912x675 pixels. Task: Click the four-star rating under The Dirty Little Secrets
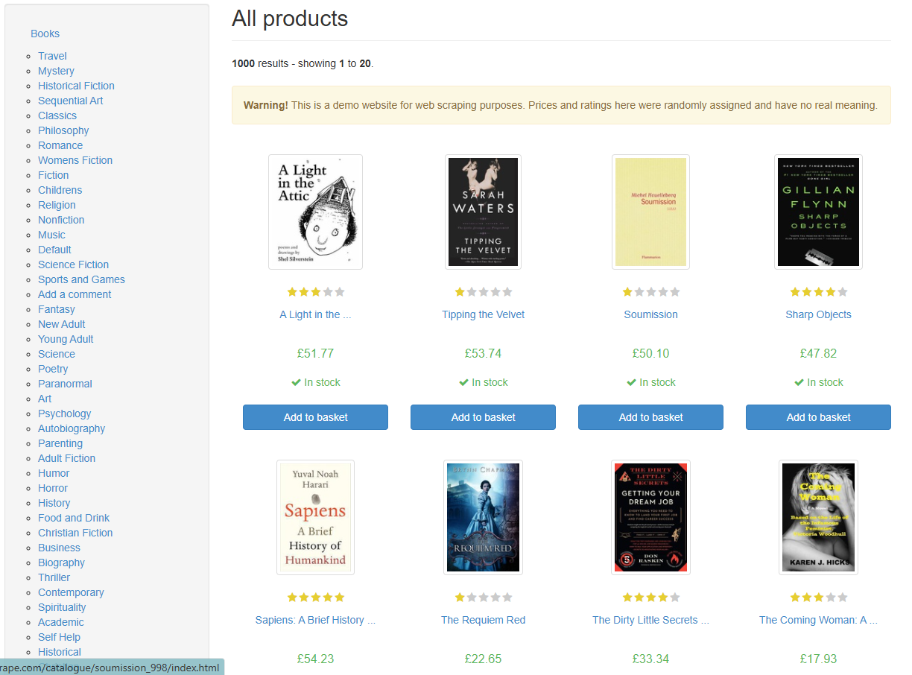(x=650, y=597)
